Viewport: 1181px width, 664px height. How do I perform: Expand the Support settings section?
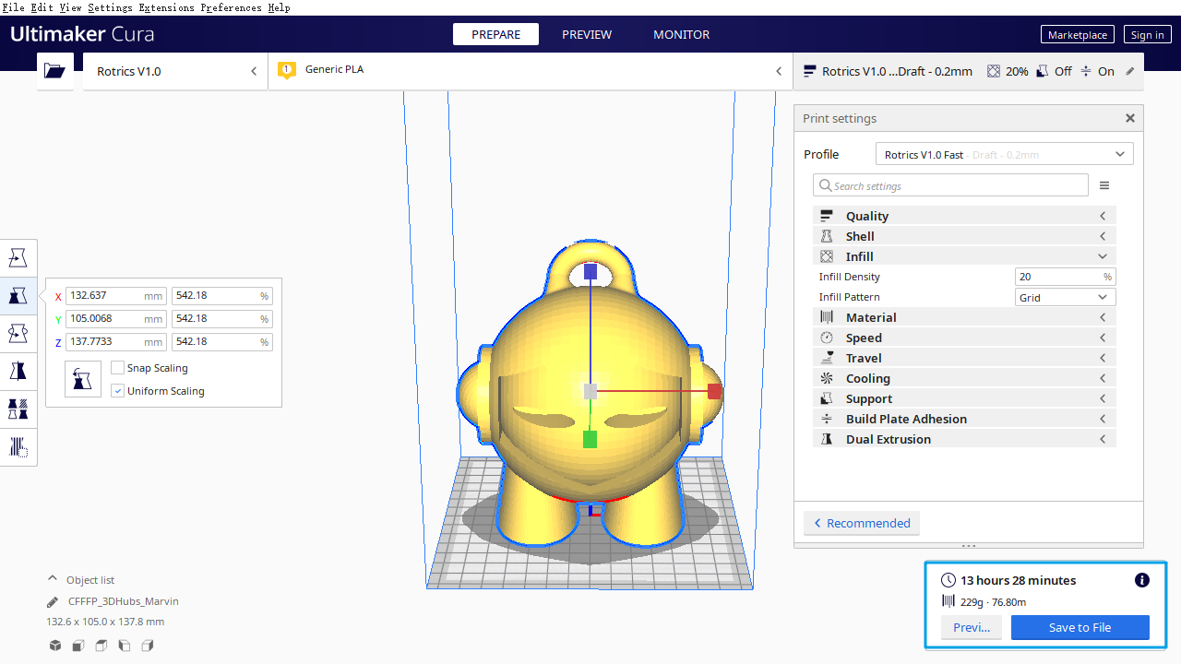point(964,398)
